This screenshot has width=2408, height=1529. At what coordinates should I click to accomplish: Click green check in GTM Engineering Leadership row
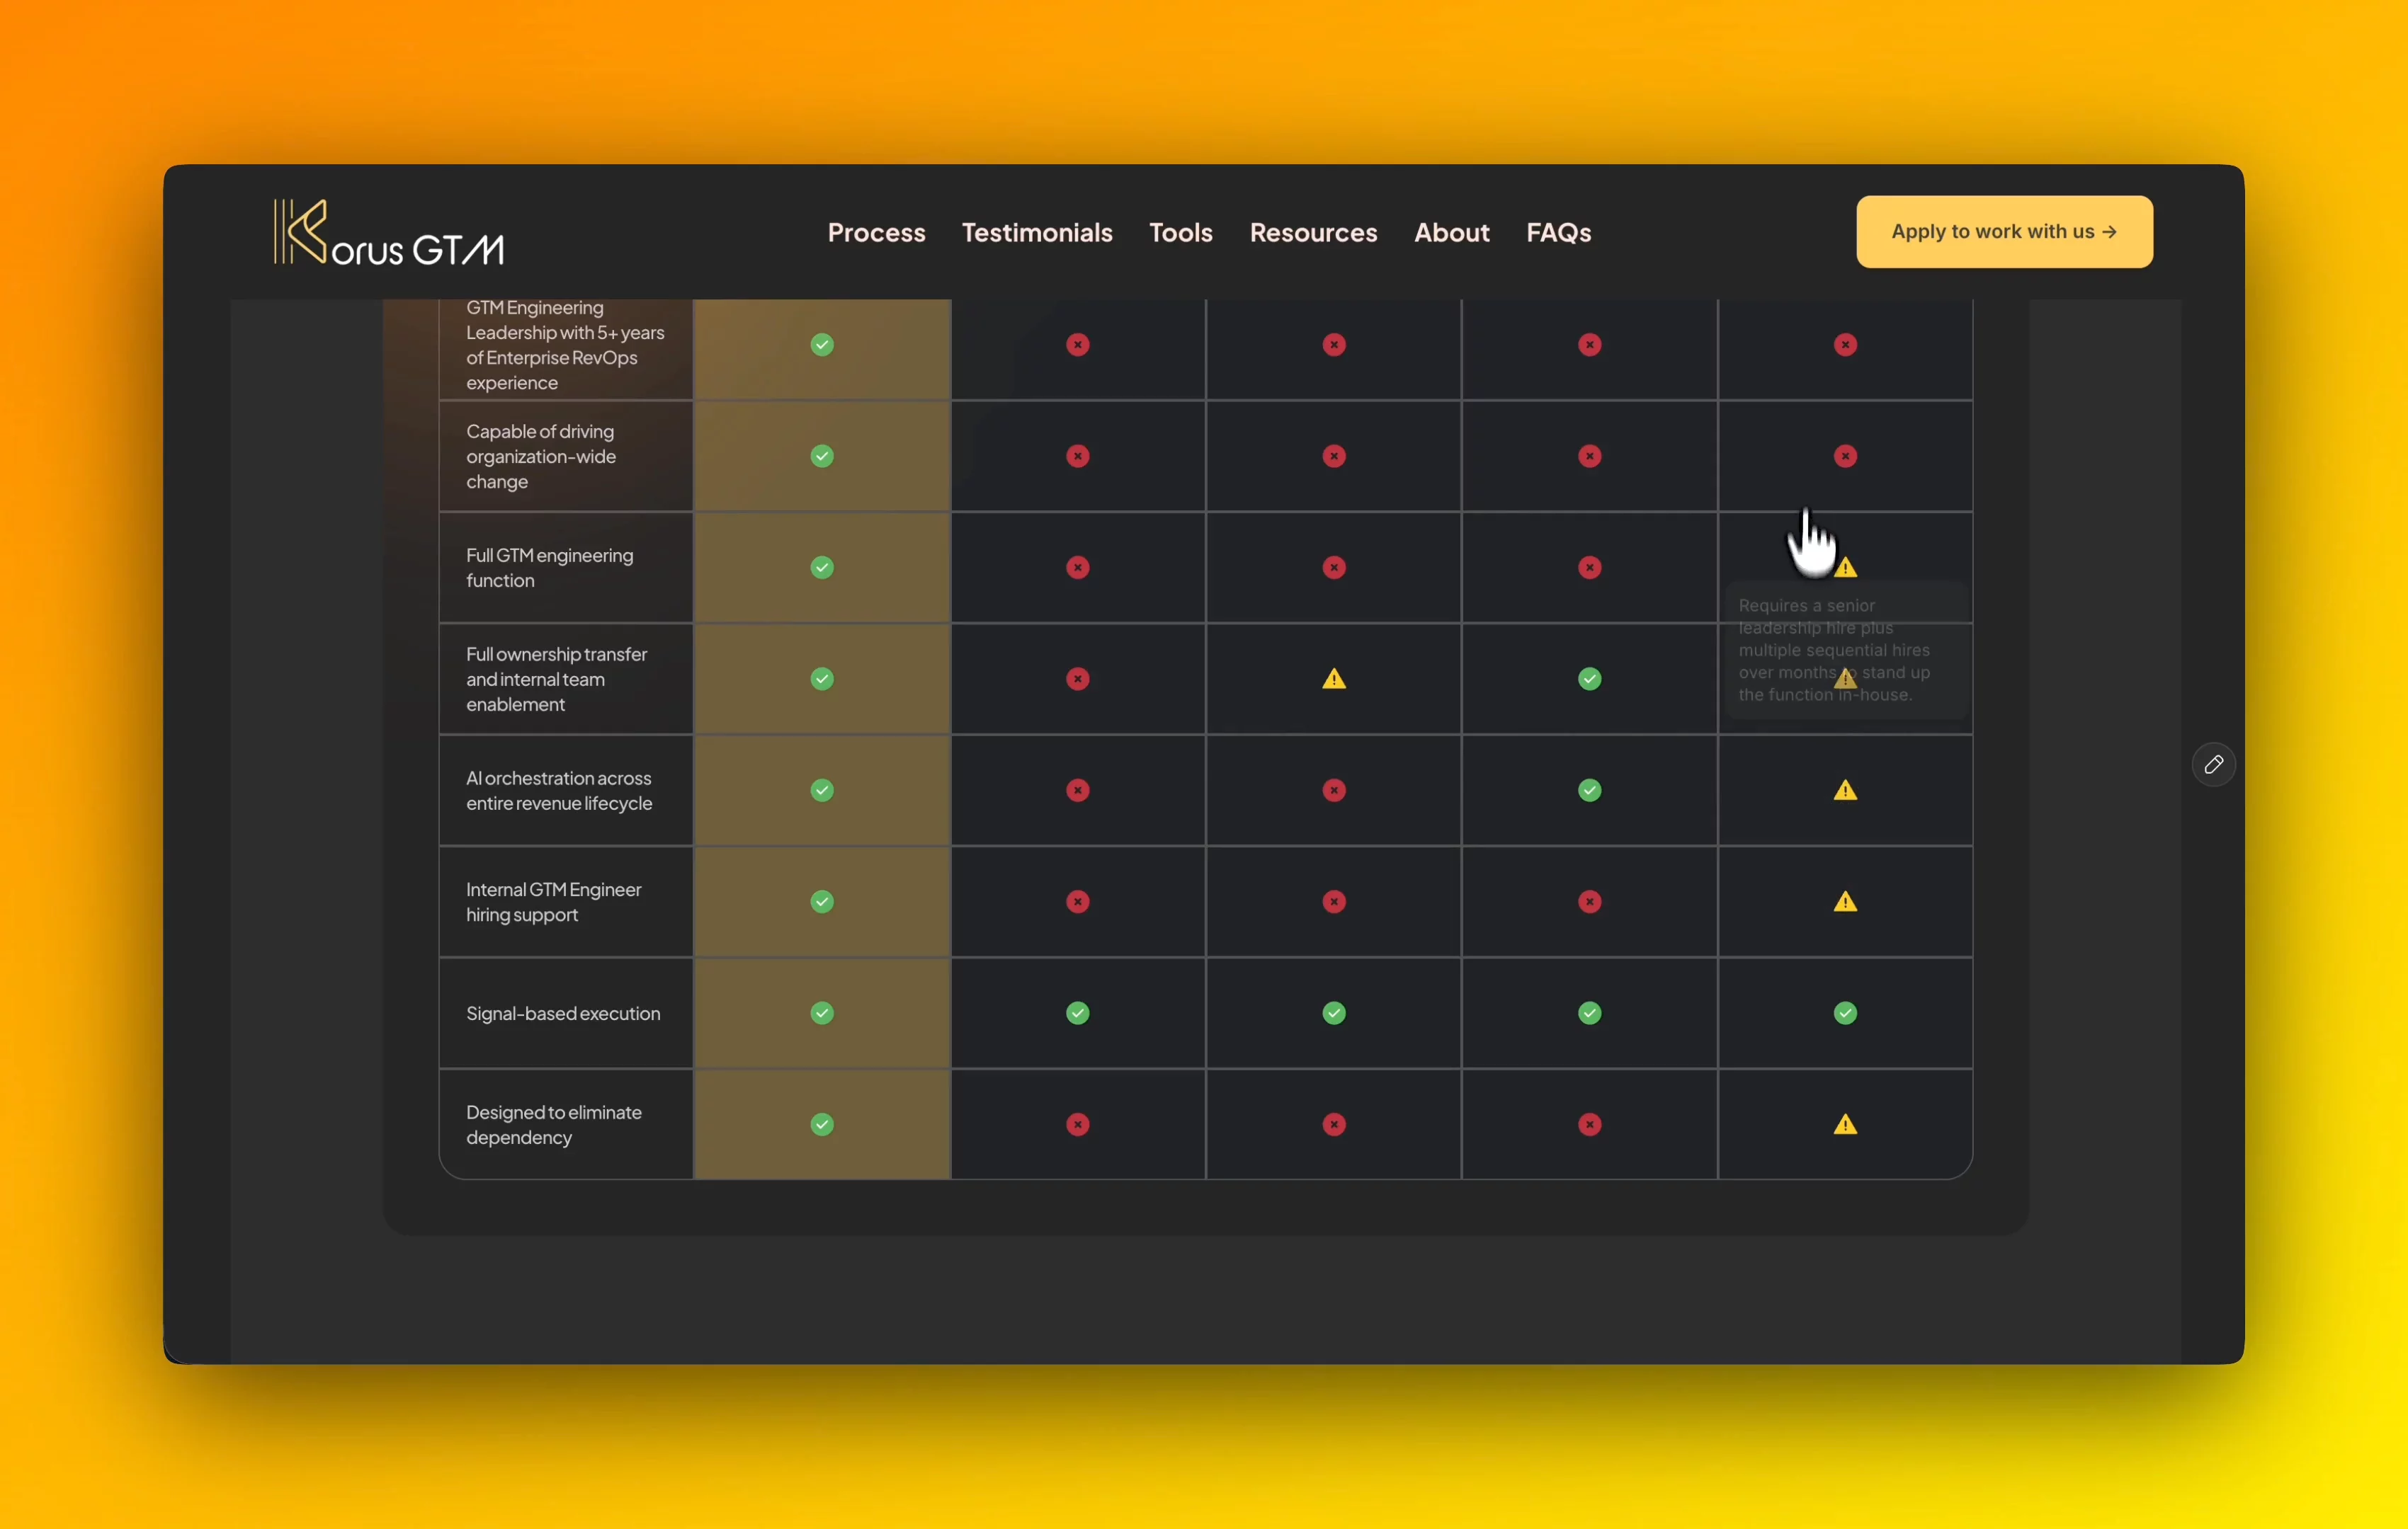click(822, 345)
